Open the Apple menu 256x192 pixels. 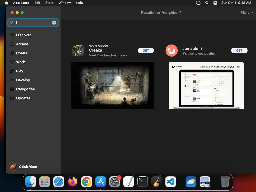point(6,3)
